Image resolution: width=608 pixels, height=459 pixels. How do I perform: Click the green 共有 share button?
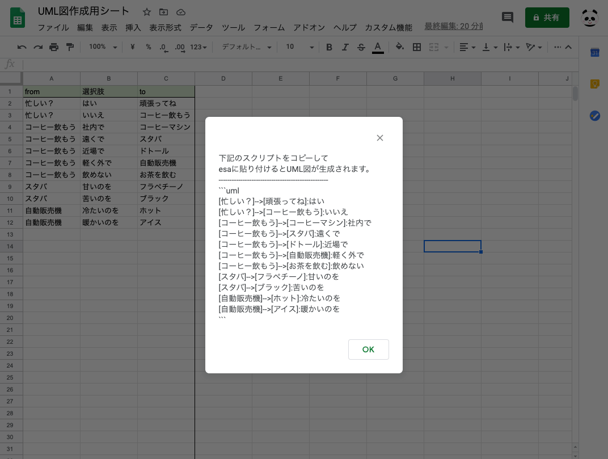point(547,18)
